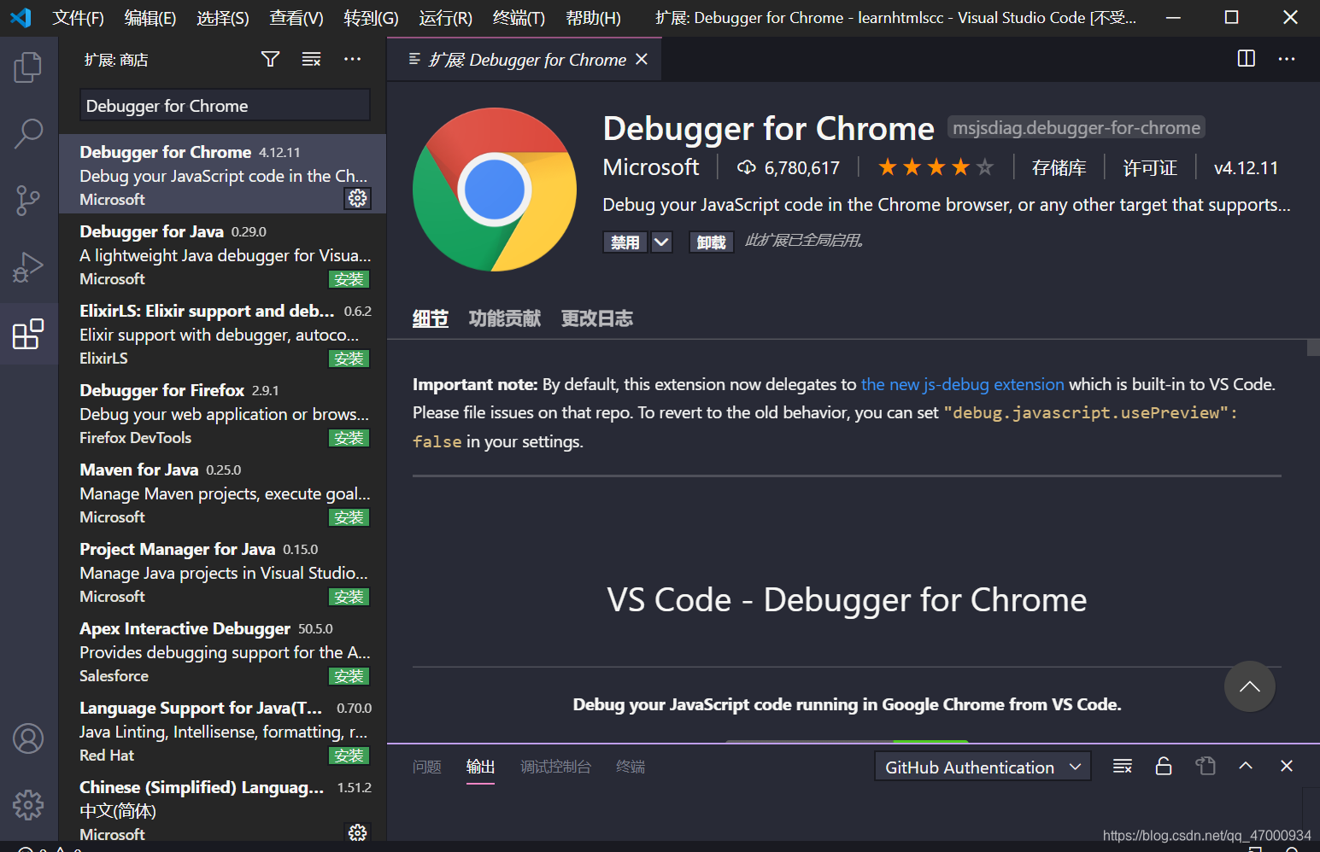
Task: Open the Accounts menu icon
Action: click(28, 738)
